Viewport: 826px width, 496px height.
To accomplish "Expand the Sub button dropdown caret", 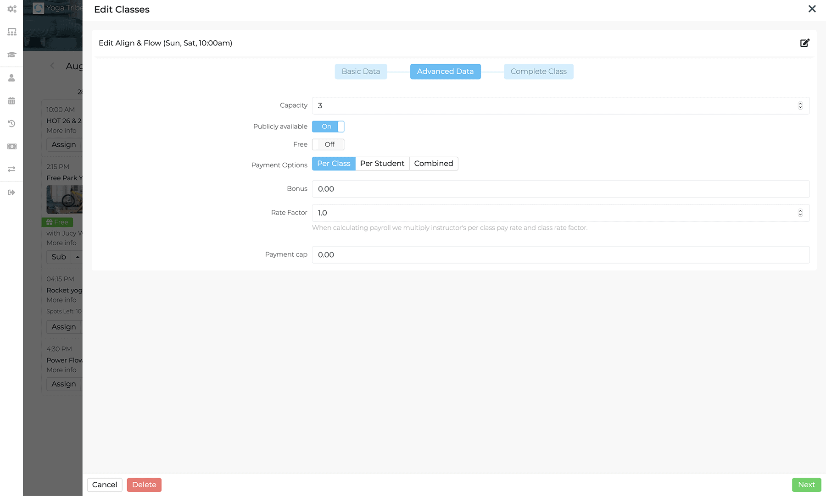I will tap(78, 257).
